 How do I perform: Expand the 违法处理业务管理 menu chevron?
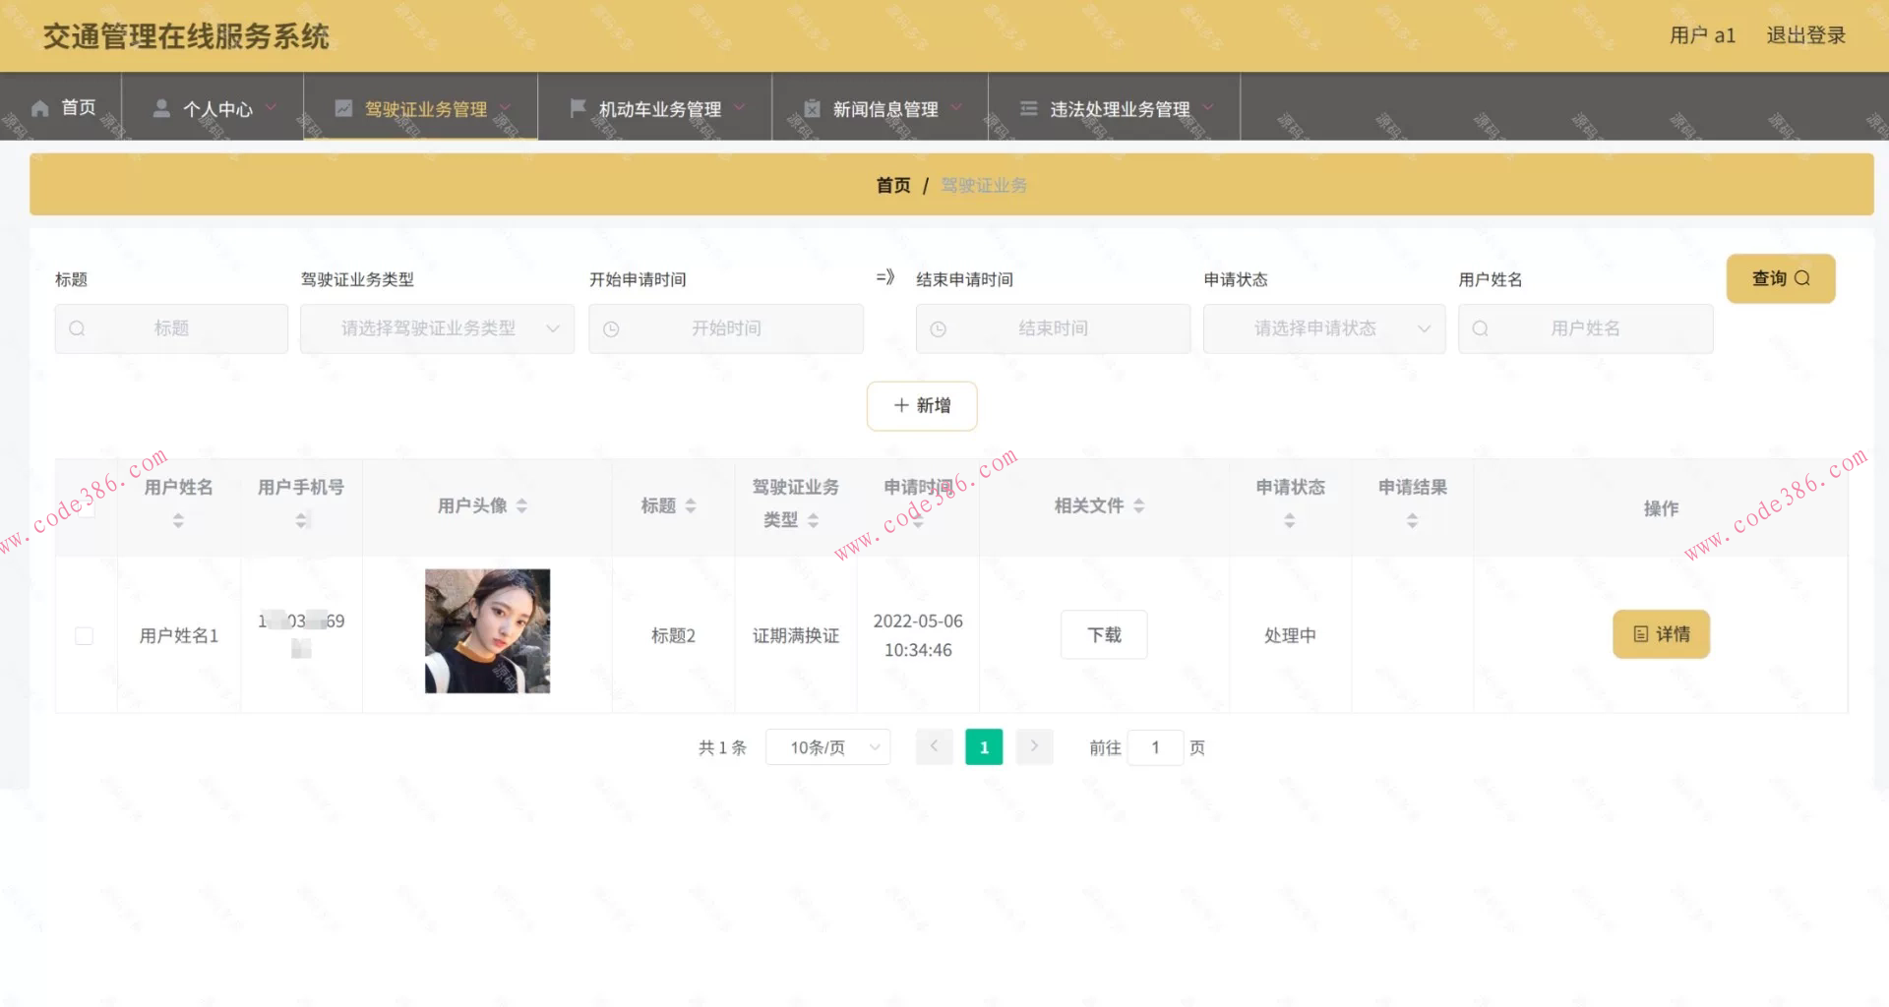click(x=1207, y=108)
